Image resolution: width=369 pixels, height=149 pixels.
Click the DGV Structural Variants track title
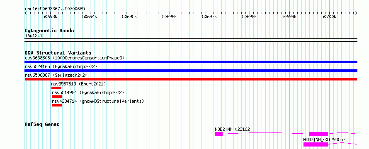click(58, 53)
